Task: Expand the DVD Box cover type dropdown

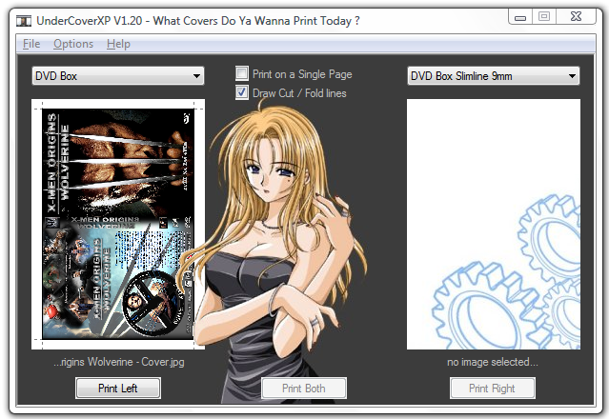Action: click(118, 75)
